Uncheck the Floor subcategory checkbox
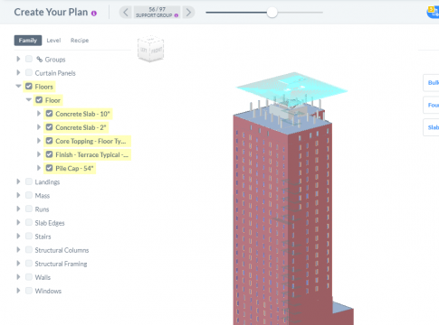 [39, 99]
